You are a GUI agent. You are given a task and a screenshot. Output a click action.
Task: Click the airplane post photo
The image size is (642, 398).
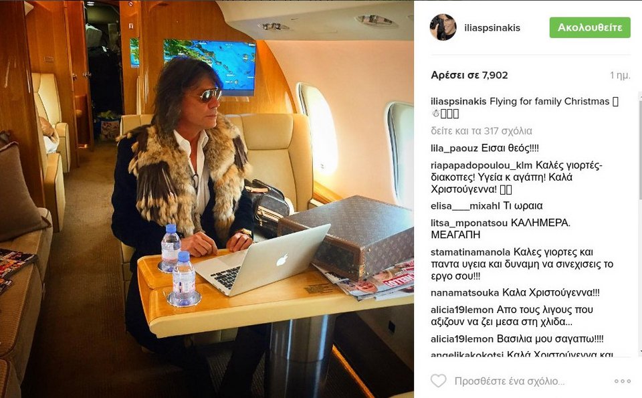[x=207, y=199]
